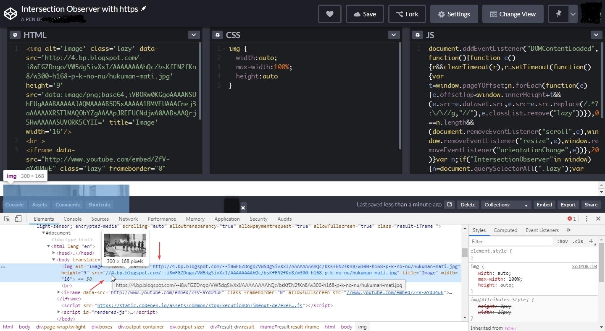Collapse the html lang="en" node
The height and width of the screenshot is (331, 605).
[48, 246]
